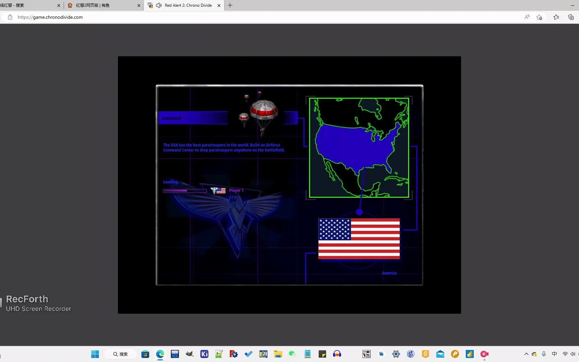
Task: Open the orange P app taskbar icon
Action: 455,354
